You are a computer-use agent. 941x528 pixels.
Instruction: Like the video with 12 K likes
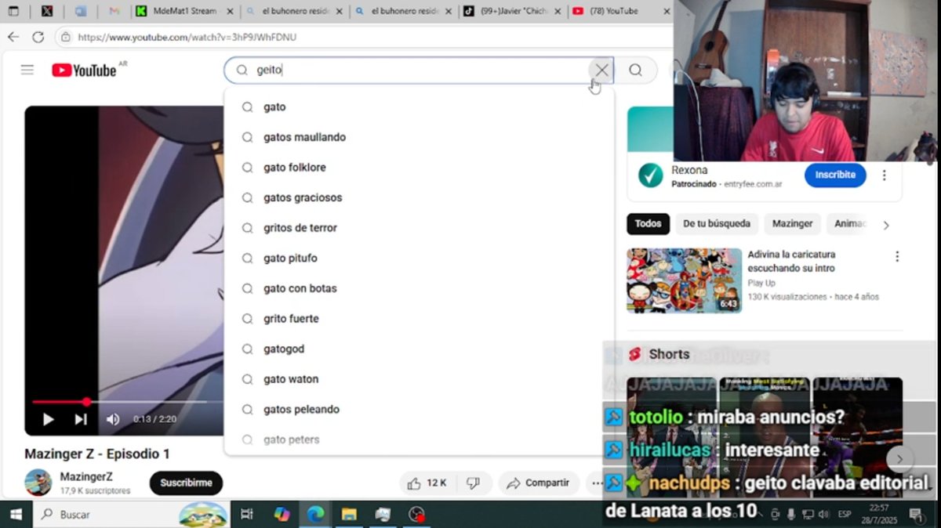click(x=428, y=483)
